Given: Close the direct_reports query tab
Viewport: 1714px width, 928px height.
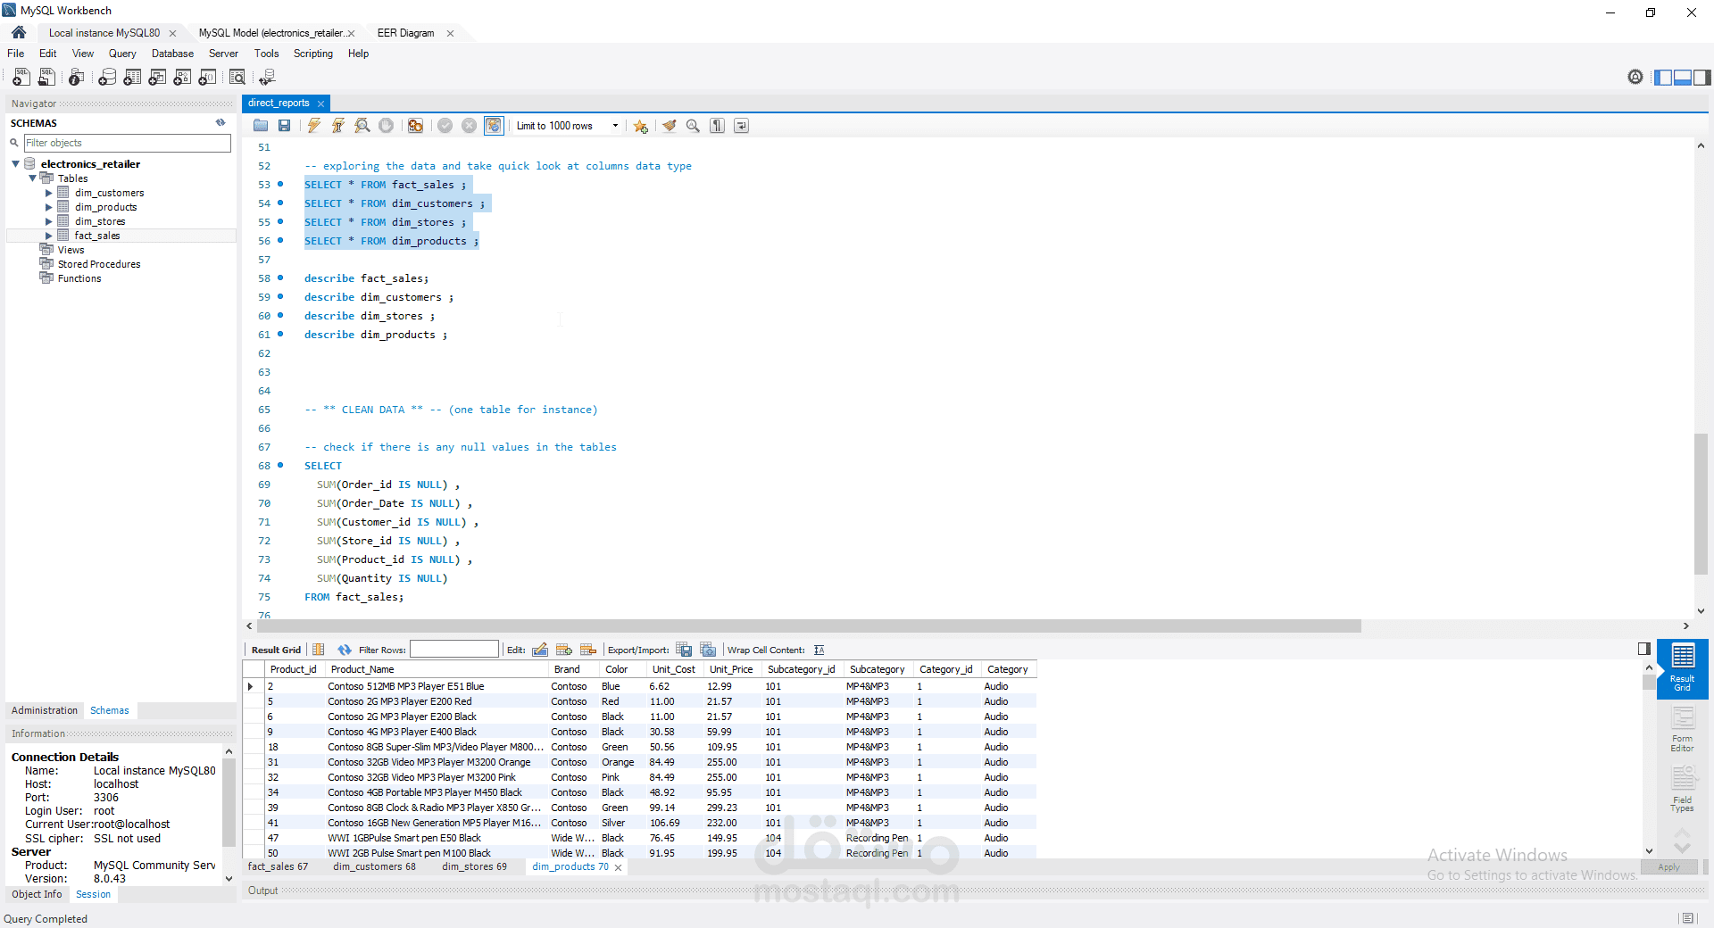Looking at the screenshot, I should pyautogui.click(x=321, y=104).
